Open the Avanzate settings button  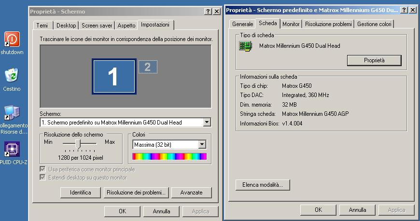[192, 193]
